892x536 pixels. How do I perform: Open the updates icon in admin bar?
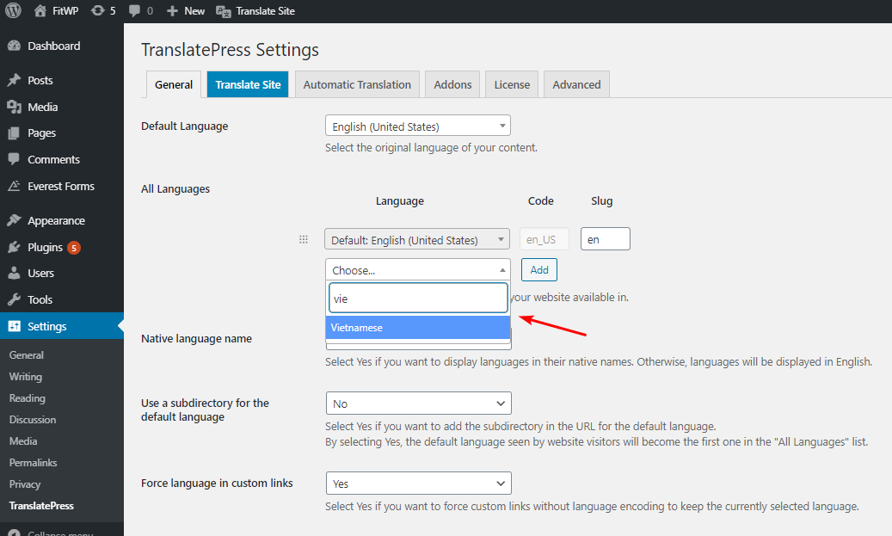(97, 11)
